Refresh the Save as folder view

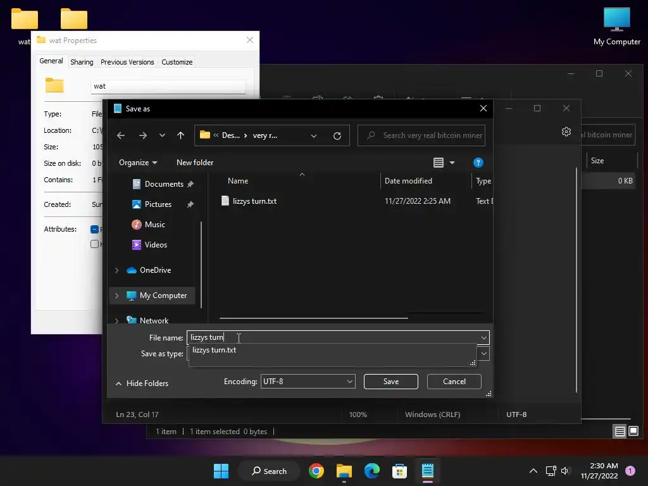[337, 135]
